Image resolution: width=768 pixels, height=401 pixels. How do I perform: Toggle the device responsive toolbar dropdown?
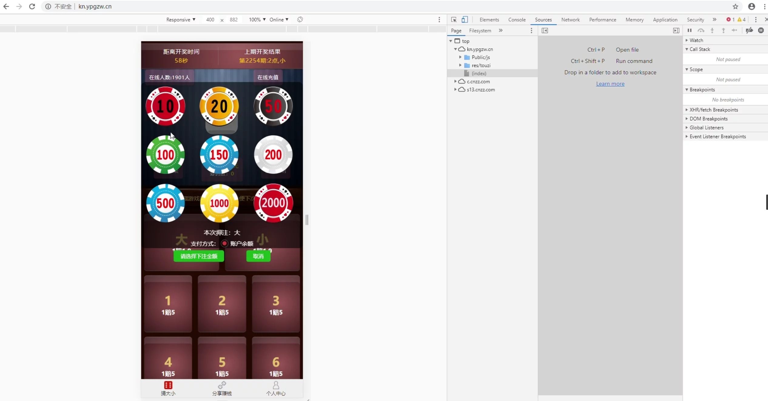(x=180, y=19)
